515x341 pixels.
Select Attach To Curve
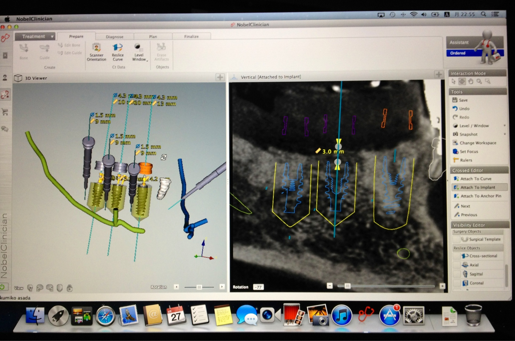click(x=473, y=179)
